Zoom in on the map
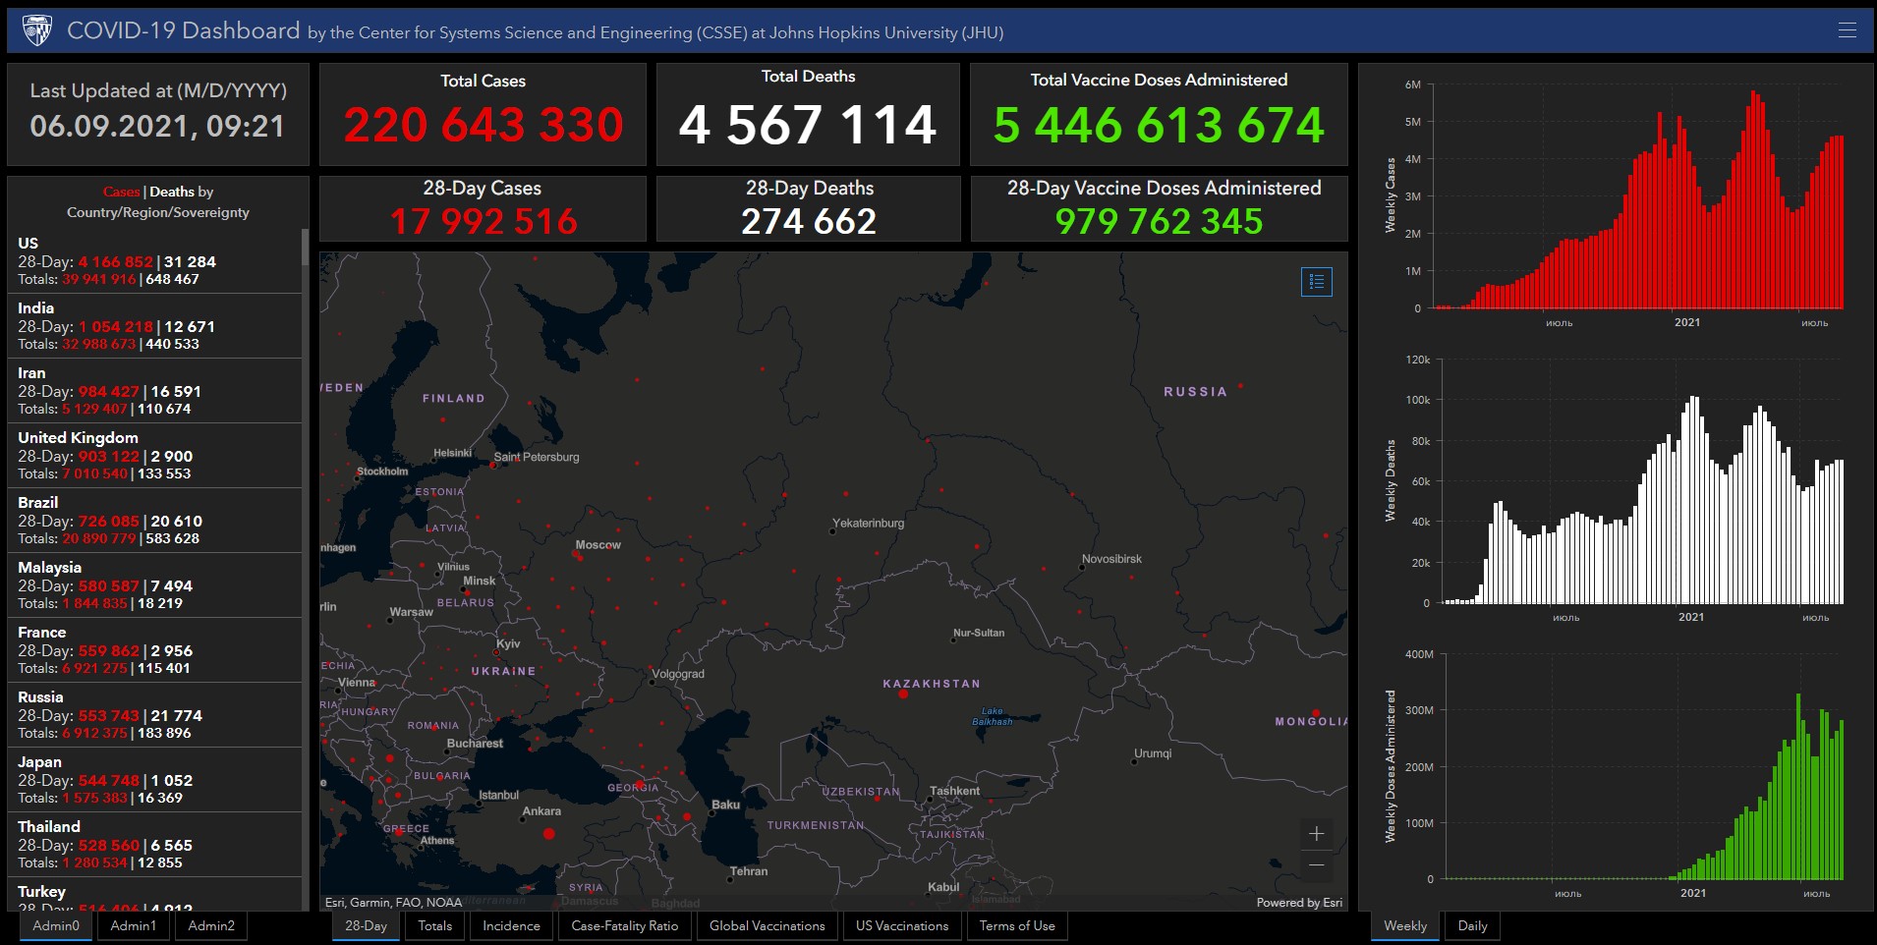 [1316, 834]
